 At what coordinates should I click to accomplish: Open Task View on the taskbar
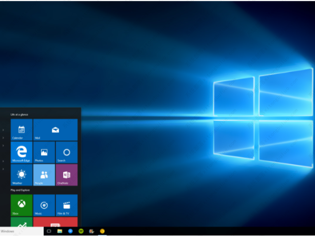coord(49,231)
